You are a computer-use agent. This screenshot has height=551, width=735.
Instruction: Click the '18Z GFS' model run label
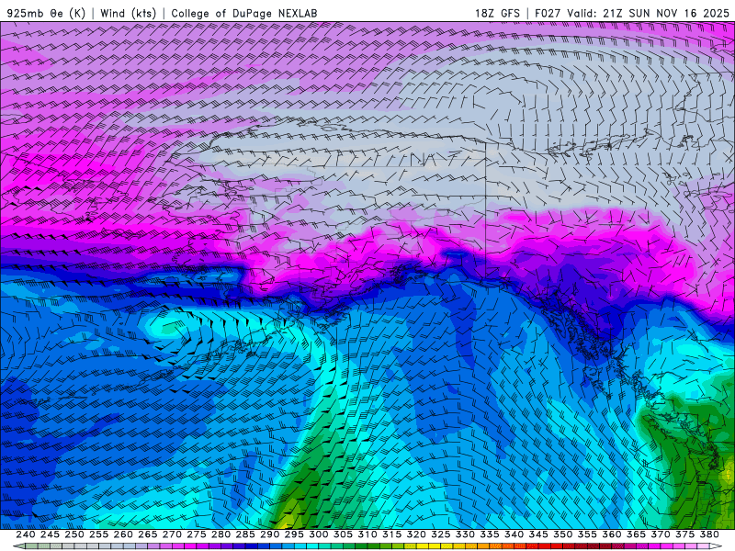[497, 13]
